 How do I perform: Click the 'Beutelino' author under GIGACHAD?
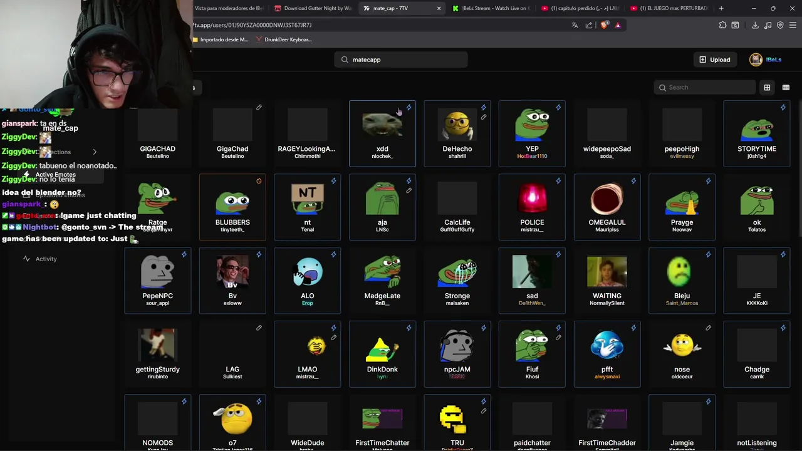click(157, 157)
